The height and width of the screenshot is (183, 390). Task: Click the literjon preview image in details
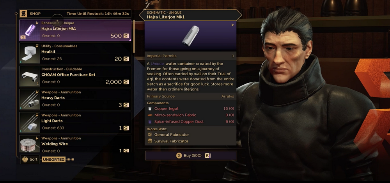(191, 36)
